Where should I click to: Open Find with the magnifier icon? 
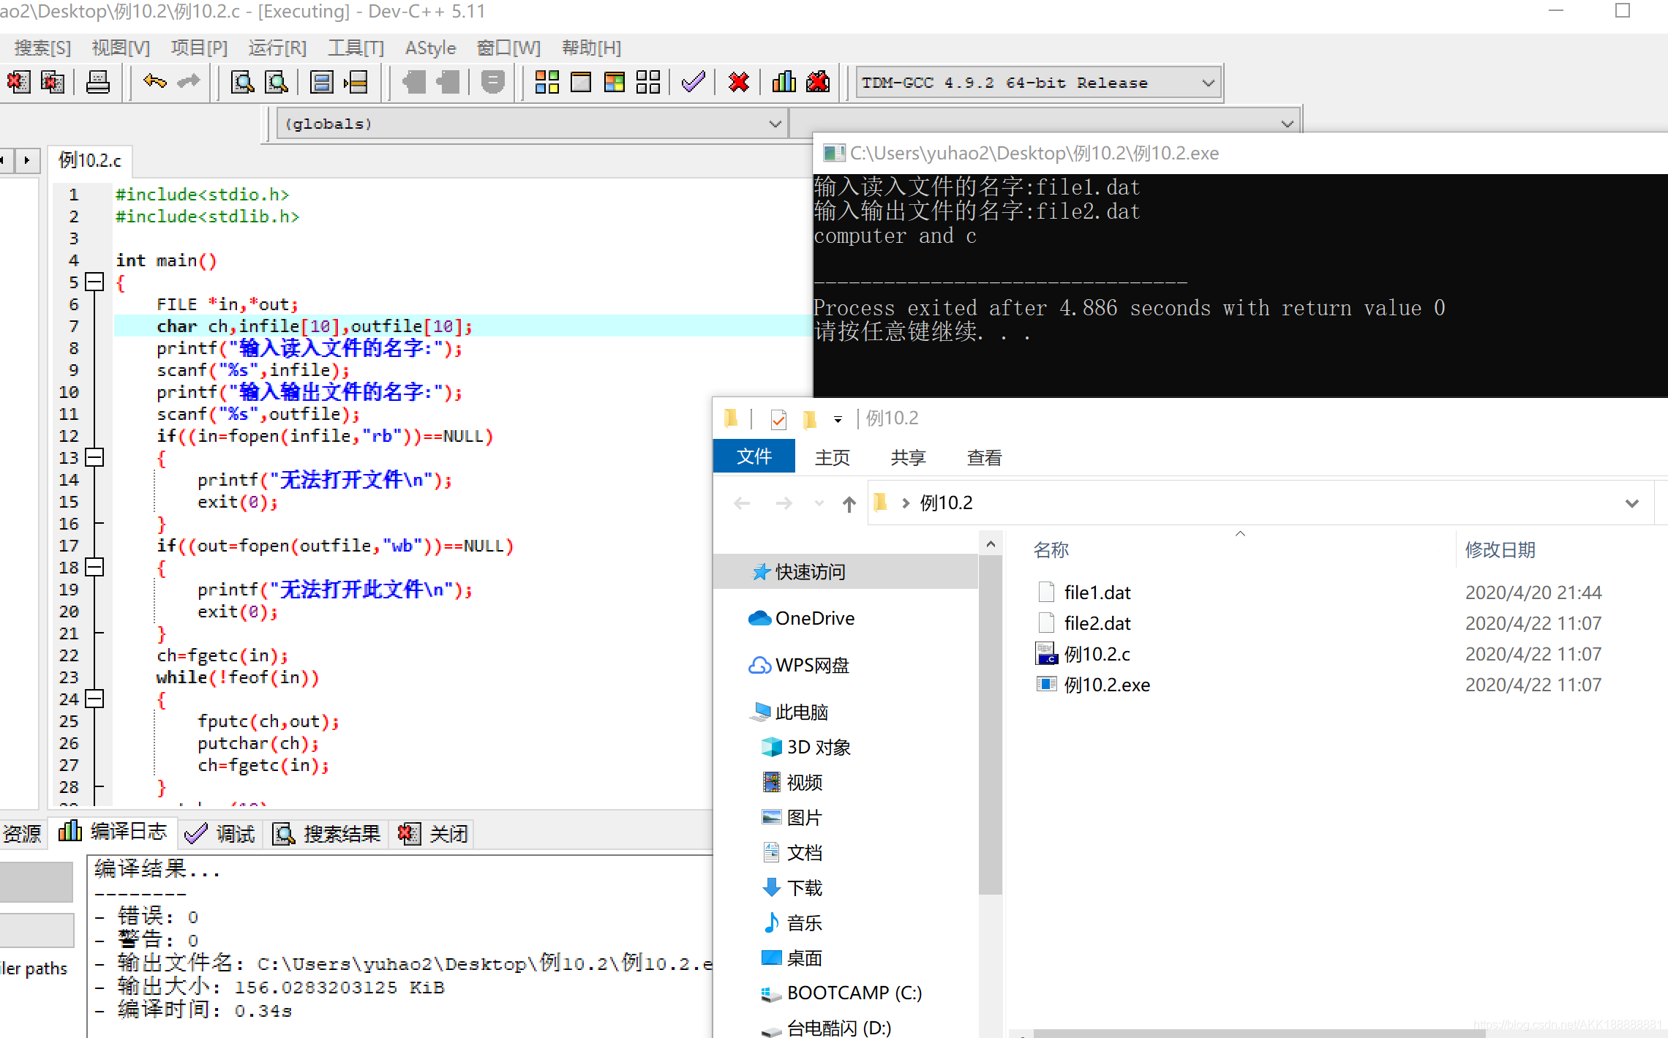coord(242,82)
